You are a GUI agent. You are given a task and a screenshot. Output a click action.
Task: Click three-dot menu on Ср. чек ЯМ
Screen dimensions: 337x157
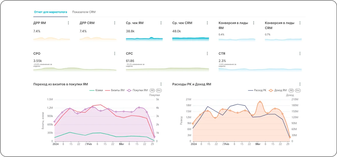(161, 23)
